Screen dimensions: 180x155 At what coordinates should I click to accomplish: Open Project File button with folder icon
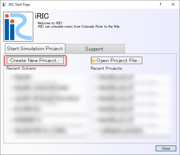click(117, 60)
